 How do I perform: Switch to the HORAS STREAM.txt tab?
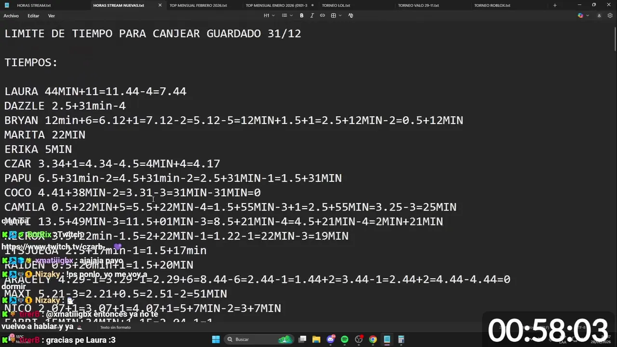(34, 5)
